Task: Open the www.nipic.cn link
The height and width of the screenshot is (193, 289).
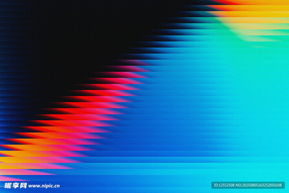Action: (44, 186)
